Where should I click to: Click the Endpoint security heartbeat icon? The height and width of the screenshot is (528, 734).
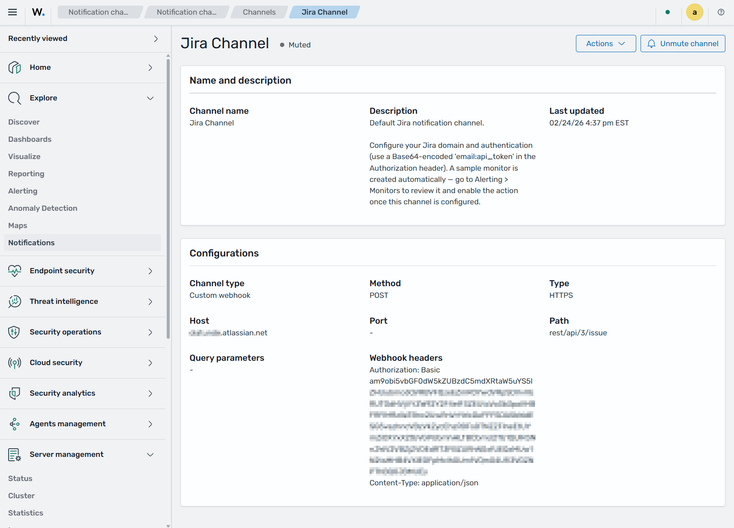tap(15, 271)
